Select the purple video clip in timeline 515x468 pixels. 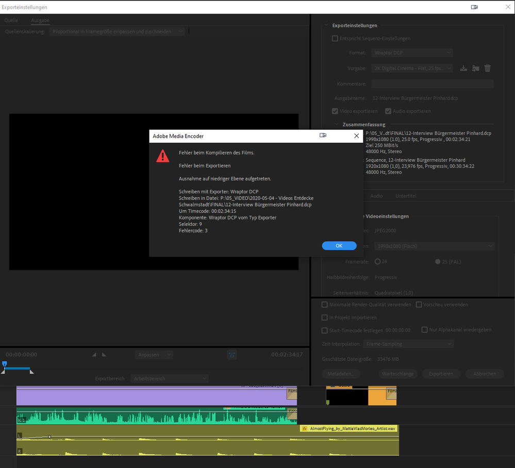pos(156,395)
